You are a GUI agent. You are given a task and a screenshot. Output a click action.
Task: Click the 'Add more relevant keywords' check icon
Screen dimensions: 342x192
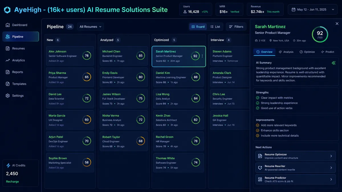click(x=258, y=125)
